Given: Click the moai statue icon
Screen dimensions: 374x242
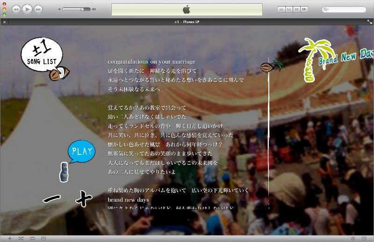Looking at the screenshot, I should [64, 172].
